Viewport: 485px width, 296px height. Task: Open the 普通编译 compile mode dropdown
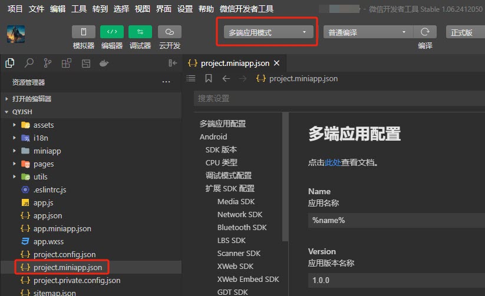tap(368, 32)
